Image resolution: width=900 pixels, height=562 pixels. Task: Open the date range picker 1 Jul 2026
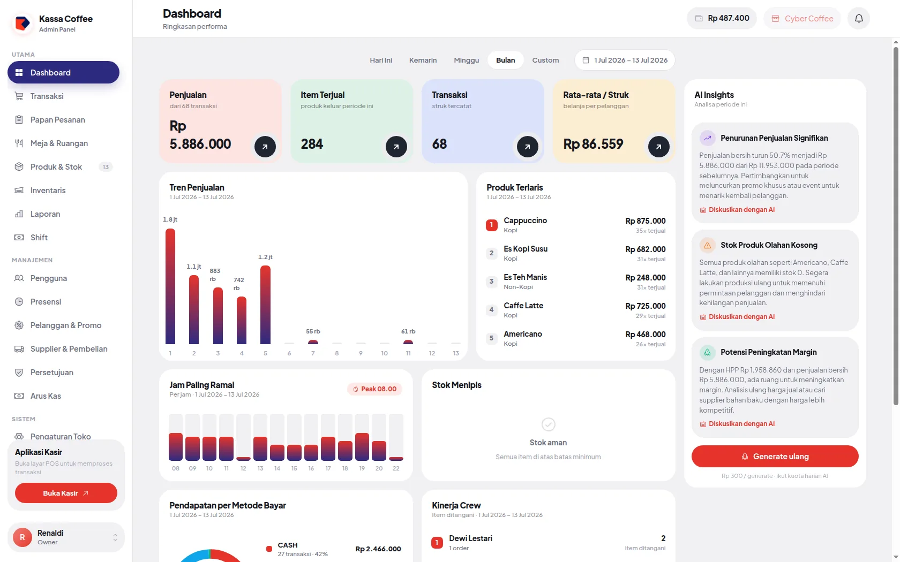click(x=625, y=60)
